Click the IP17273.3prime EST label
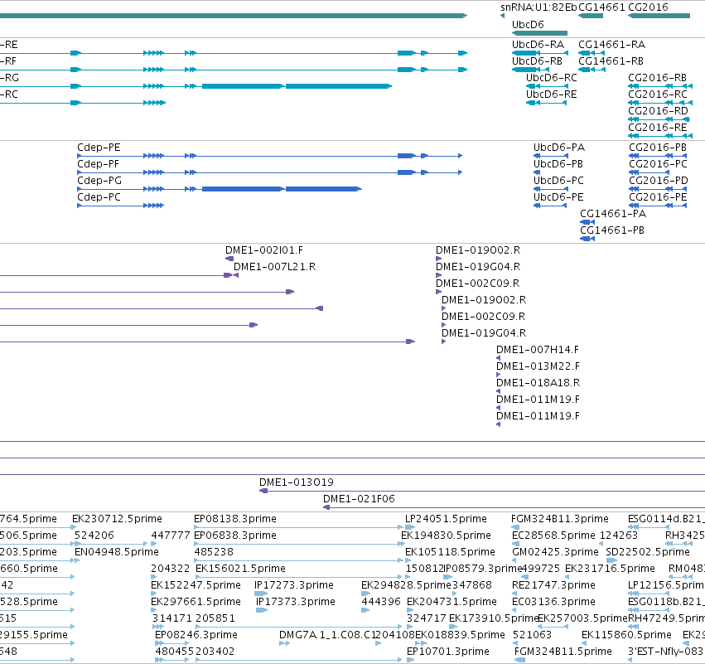Screen dimensions: 705x664 click(294, 585)
